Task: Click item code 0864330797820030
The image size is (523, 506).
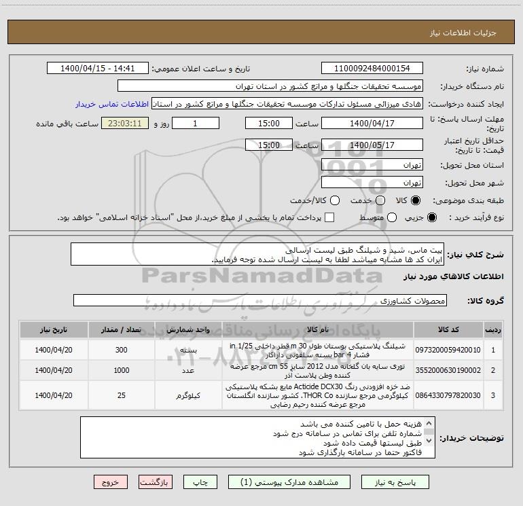Action: (x=448, y=395)
